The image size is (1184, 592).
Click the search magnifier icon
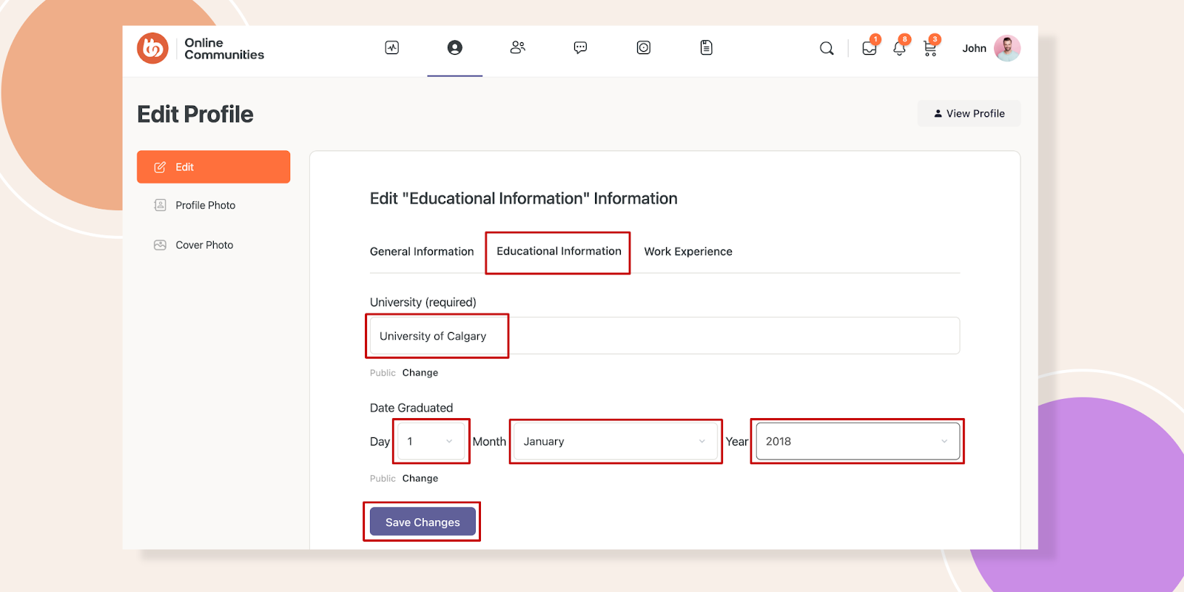point(827,49)
